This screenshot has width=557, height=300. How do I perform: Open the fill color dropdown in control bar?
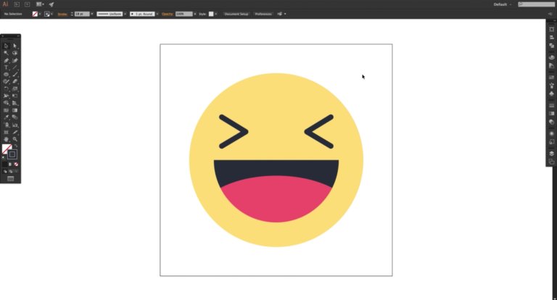coord(40,14)
